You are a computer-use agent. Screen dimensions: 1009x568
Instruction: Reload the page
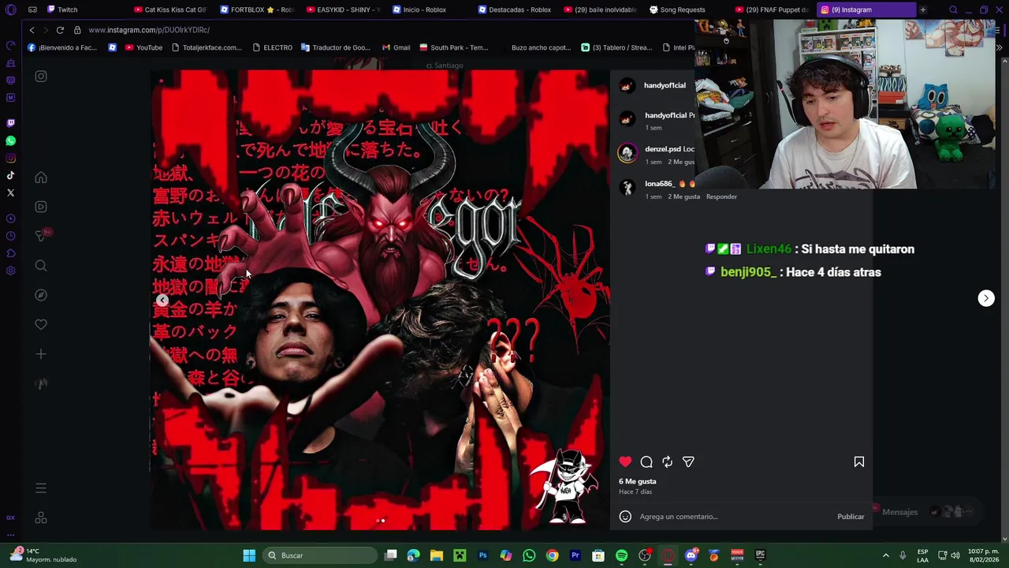(x=60, y=30)
